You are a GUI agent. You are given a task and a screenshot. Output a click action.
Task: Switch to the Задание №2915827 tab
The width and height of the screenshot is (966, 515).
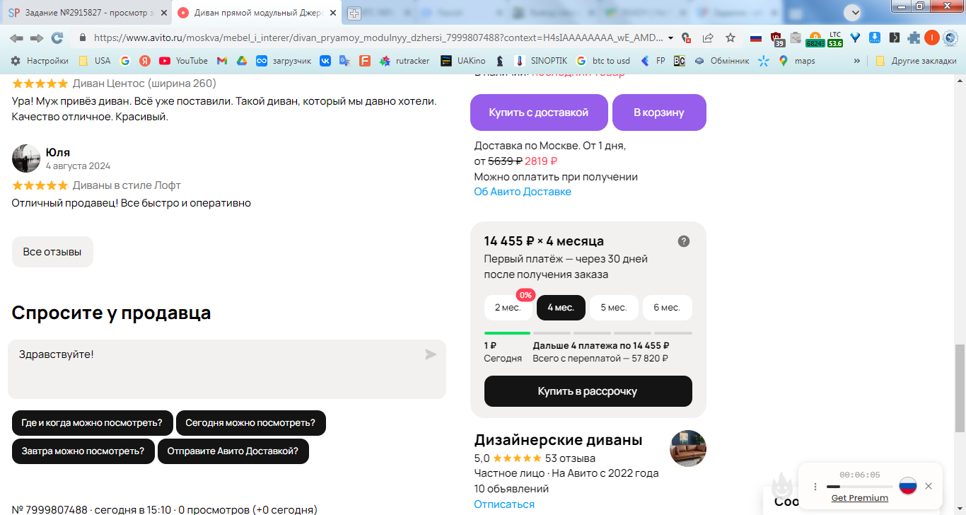[x=83, y=13]
